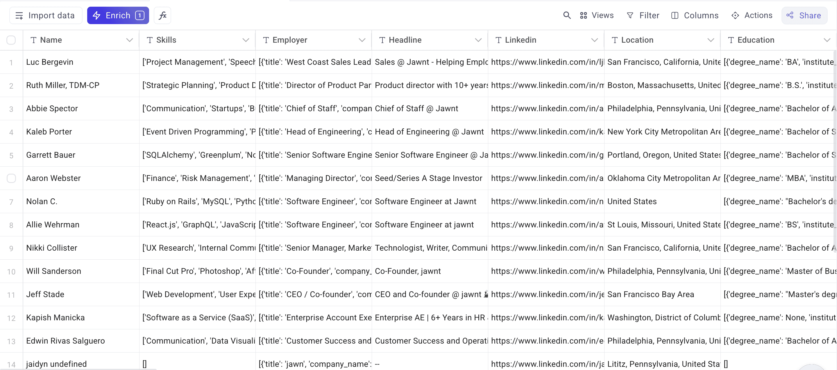Click the Share button

coord(804,15)
